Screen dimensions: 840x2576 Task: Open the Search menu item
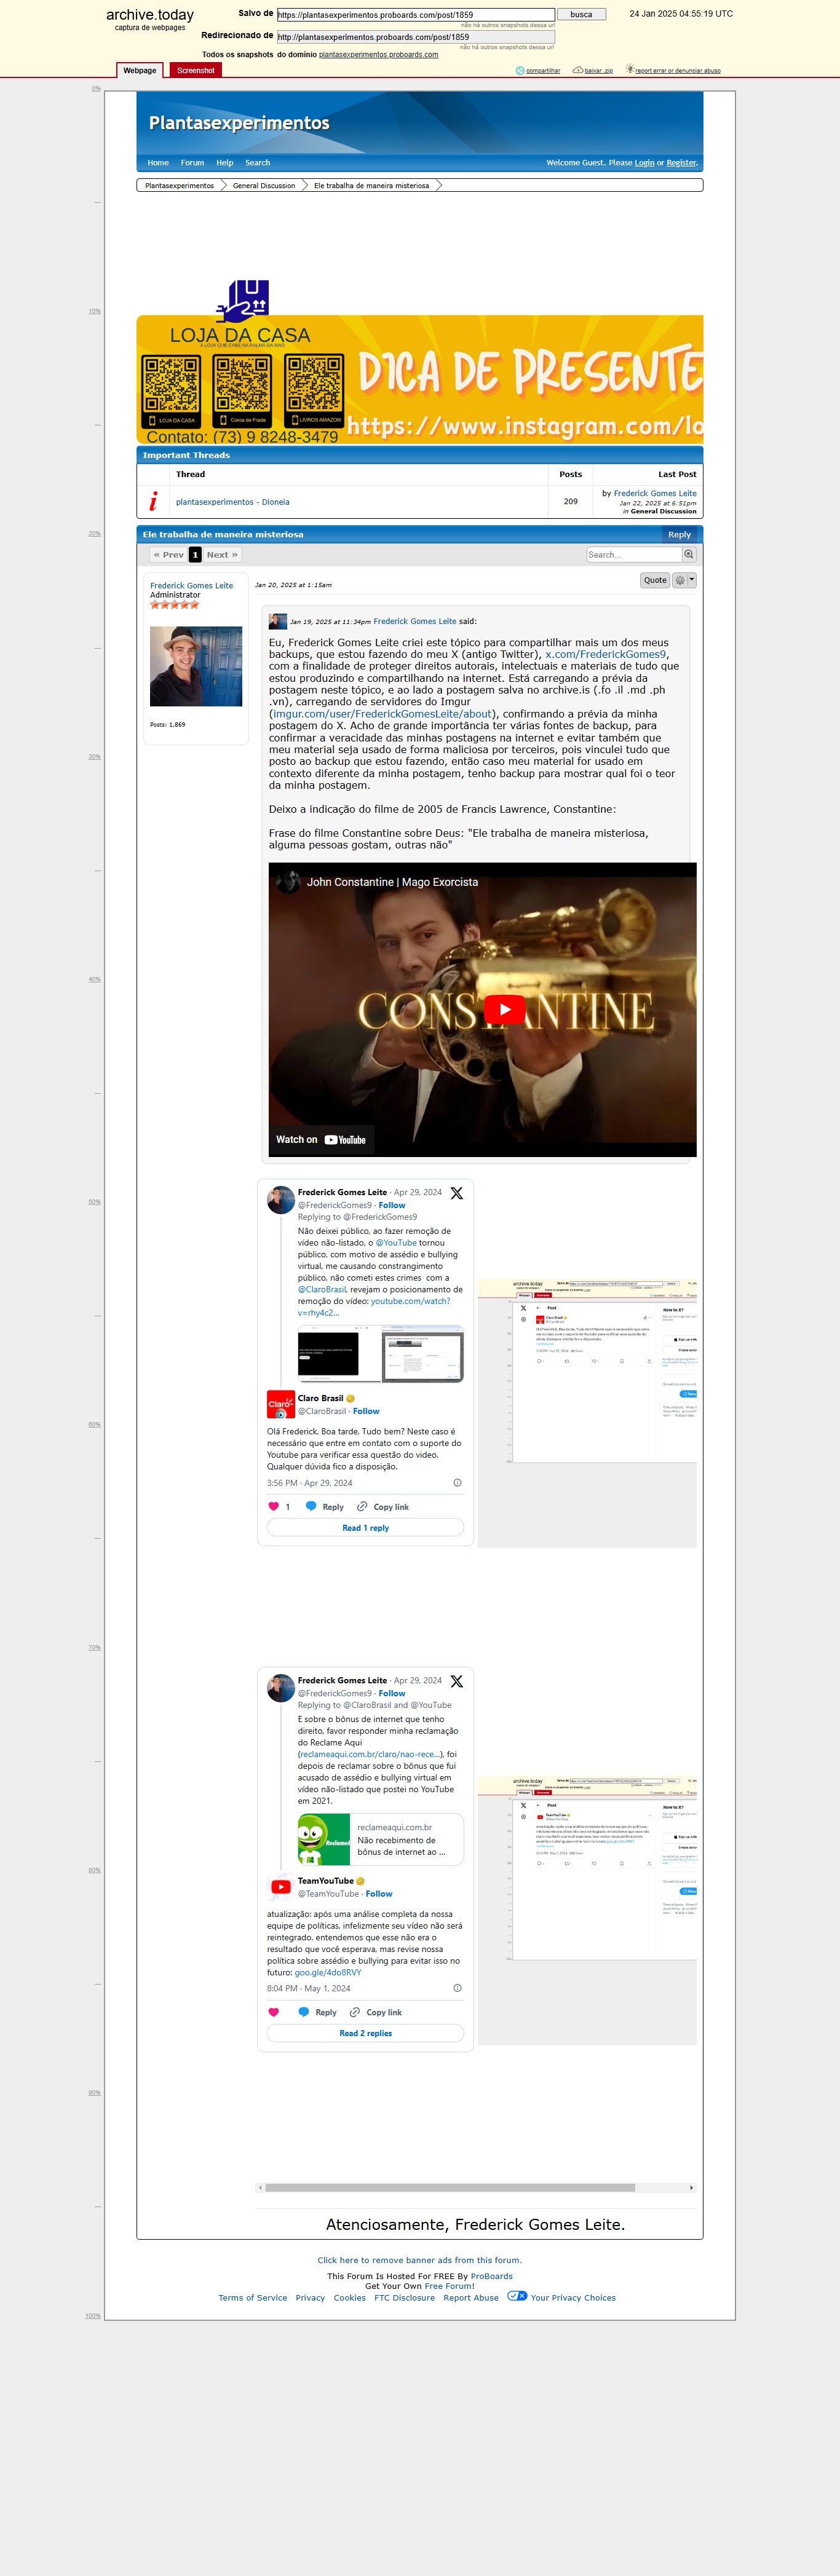point(257,163)
